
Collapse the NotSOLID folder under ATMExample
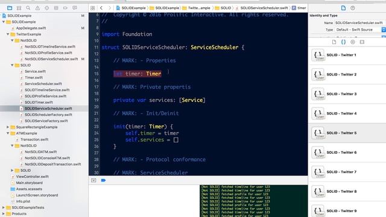(x=12, y=146)
